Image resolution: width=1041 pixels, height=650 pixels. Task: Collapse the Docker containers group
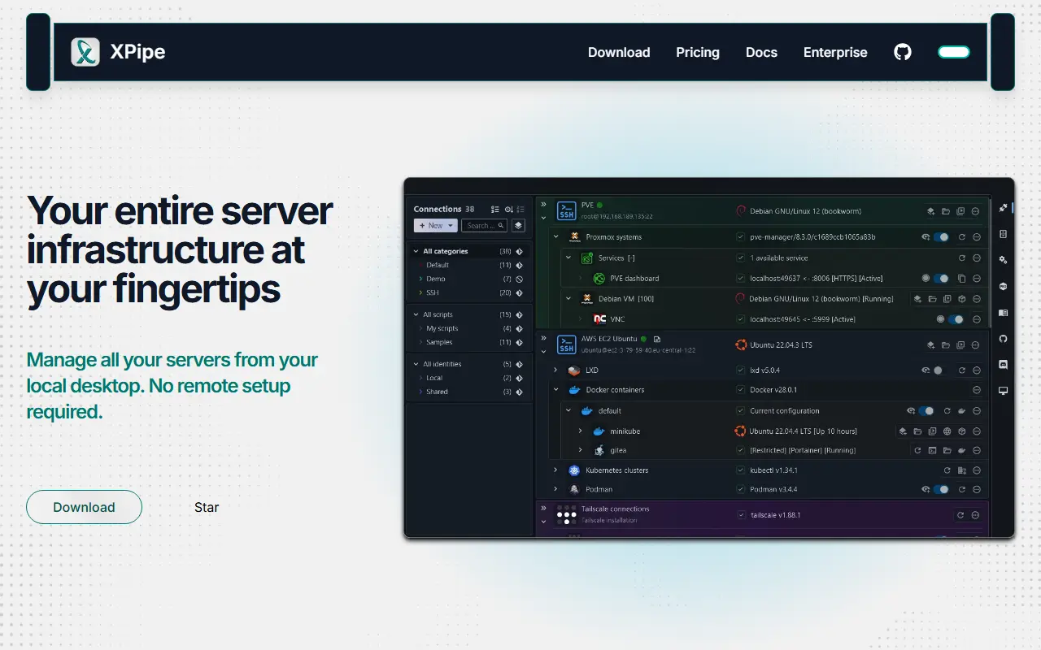[x=556, y=390]
